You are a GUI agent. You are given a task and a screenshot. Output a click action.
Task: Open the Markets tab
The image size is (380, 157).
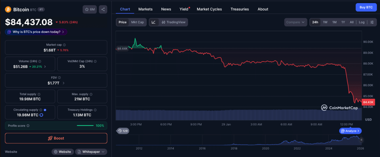point(145,9)
